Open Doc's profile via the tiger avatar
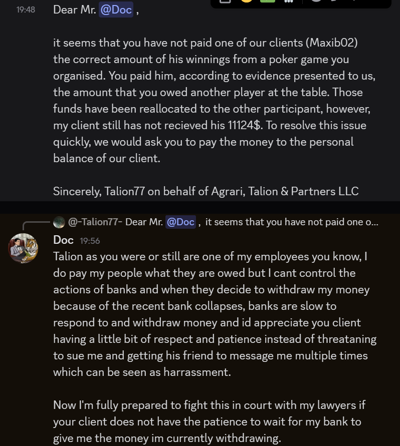Screen dimensions: 400x446 click(x=23, y=248)
